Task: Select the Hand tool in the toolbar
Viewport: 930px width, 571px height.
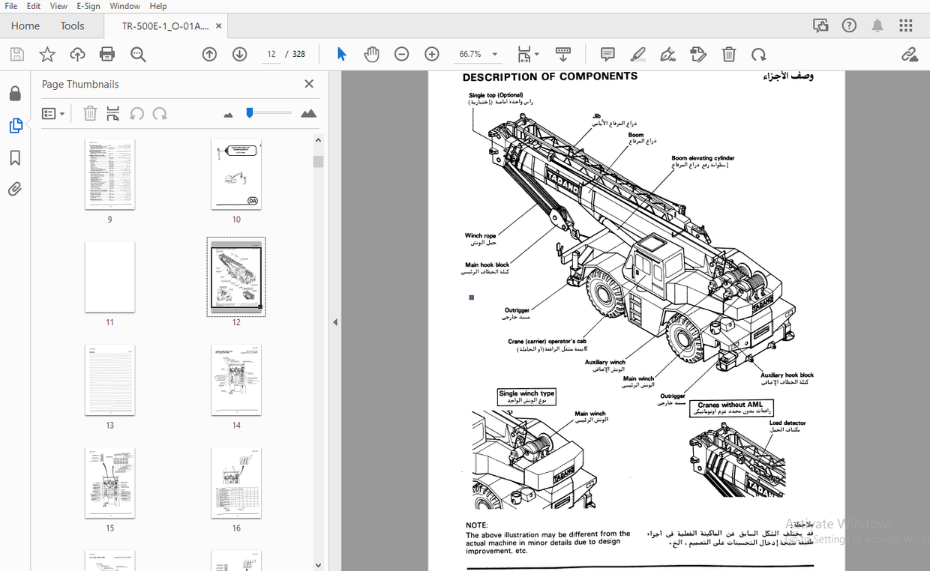Action: coord(371,54)
